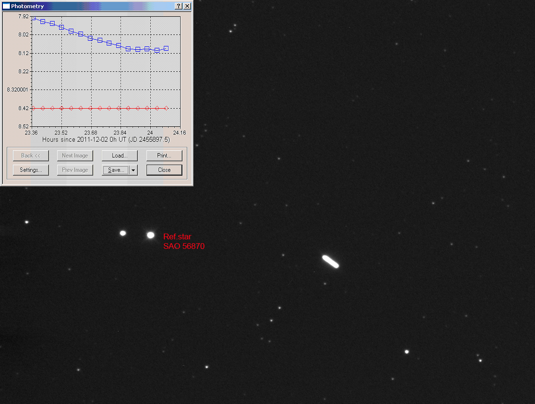Select the last red diamond data point
Image resolution: width=535 pixels, height=404 pixels.
(x=166, y=108)
